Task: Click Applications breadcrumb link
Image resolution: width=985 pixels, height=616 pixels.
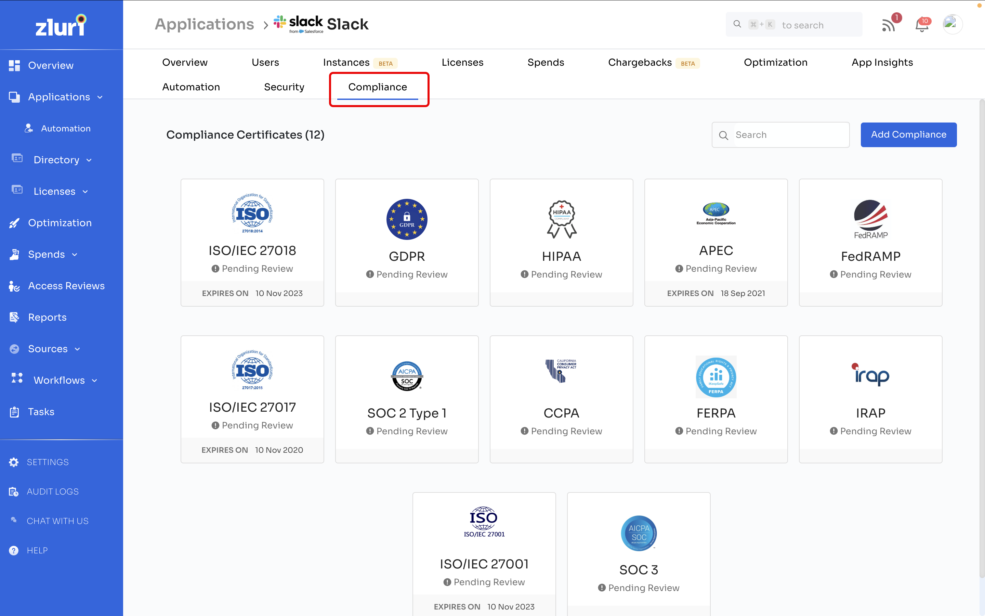Action: (204, 24)
